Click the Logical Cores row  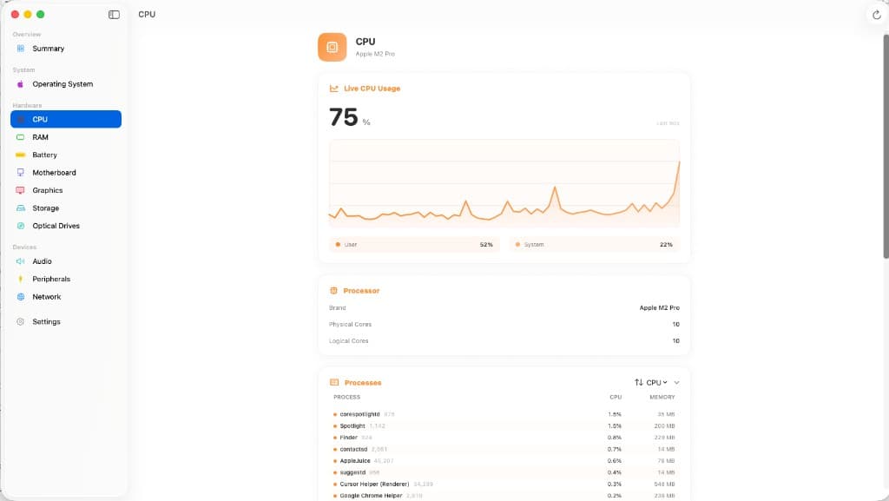[x=504, y=340]
